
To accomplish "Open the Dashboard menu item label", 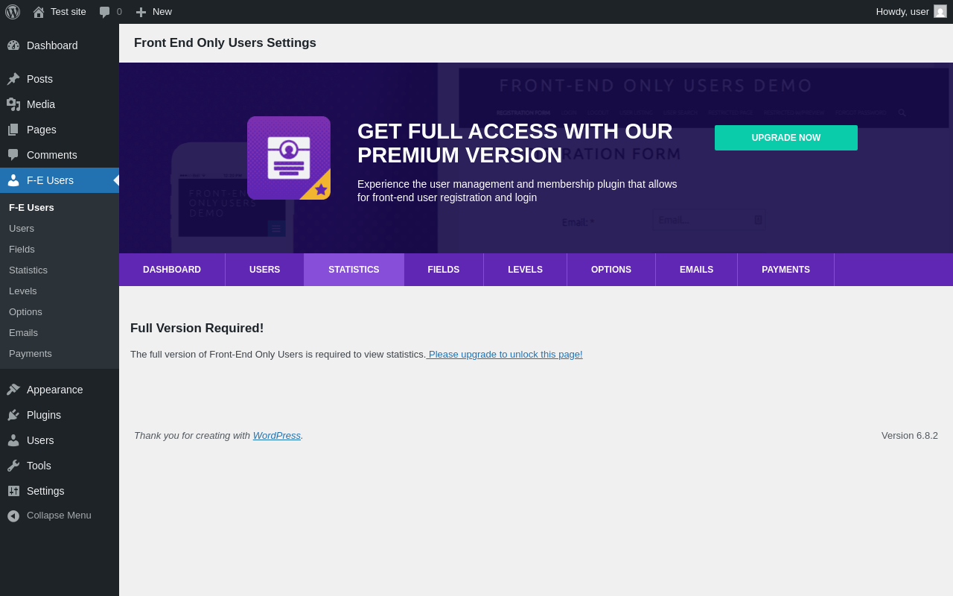I will click(52, 45).
